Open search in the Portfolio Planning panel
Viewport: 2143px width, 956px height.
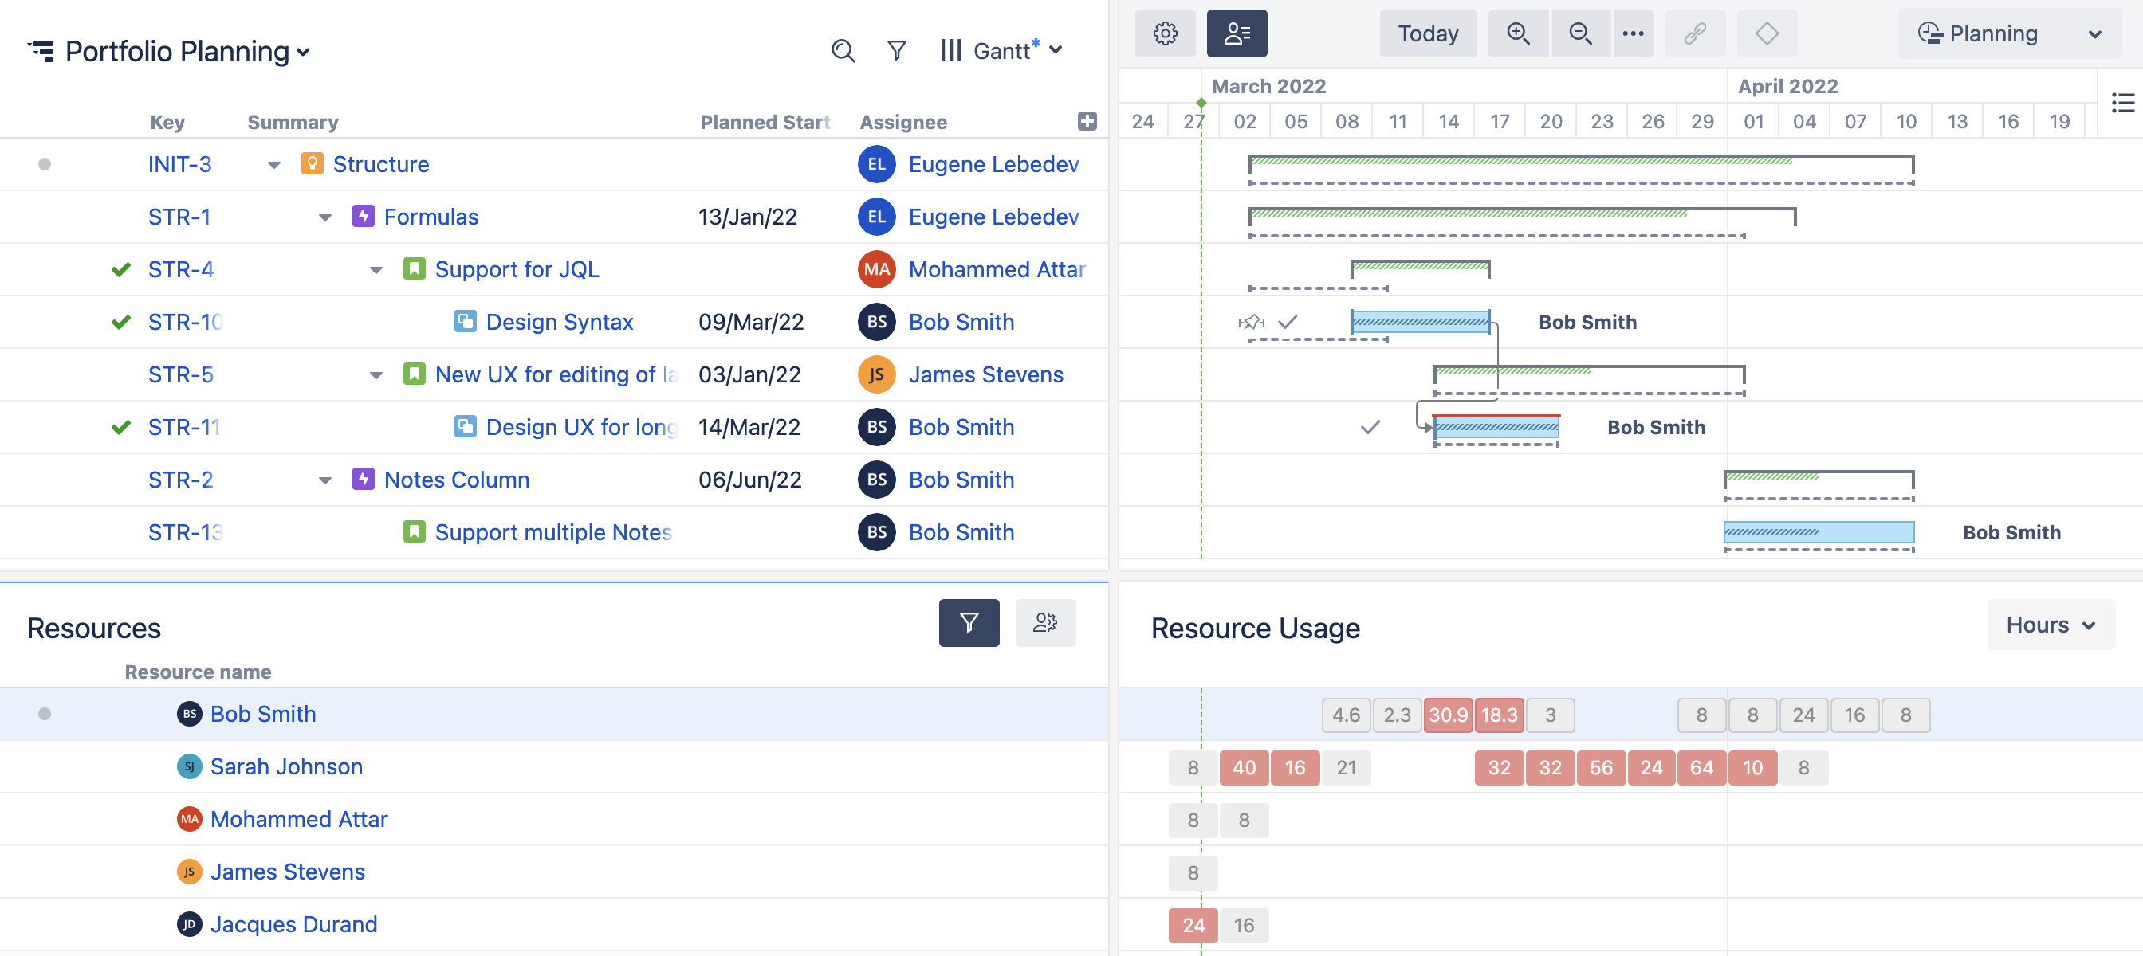(843, 51)
